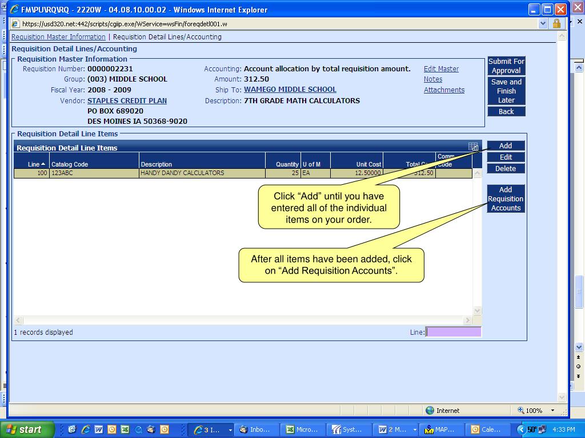Click the zoom magnifier icon in status bar
Image resolution: width=585 pixels, height=438 pixels.
click(x=520, y=411)
